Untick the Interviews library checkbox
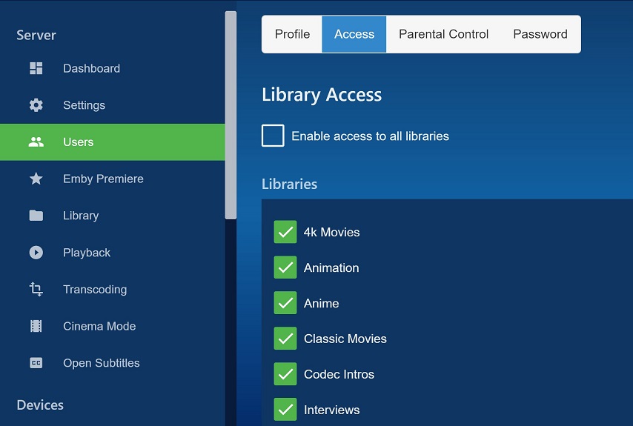Screen dimensions: 633x426 pos(285,410)
